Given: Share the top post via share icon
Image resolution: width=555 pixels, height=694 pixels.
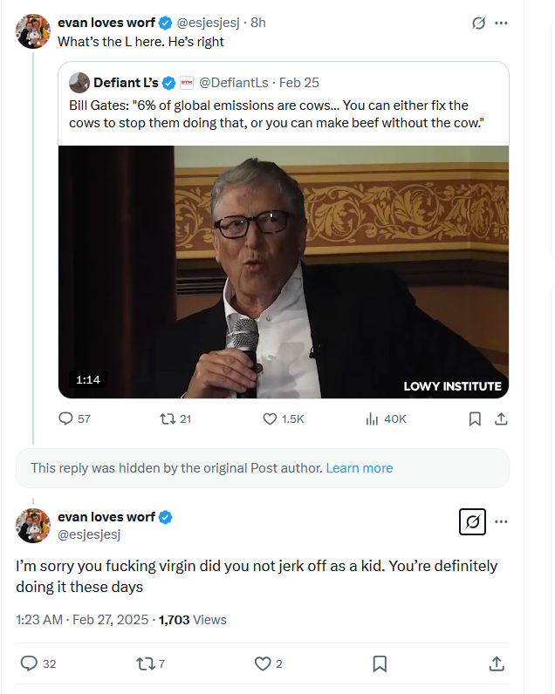Looking at the screenshot, I should click(x=501, y=418).
